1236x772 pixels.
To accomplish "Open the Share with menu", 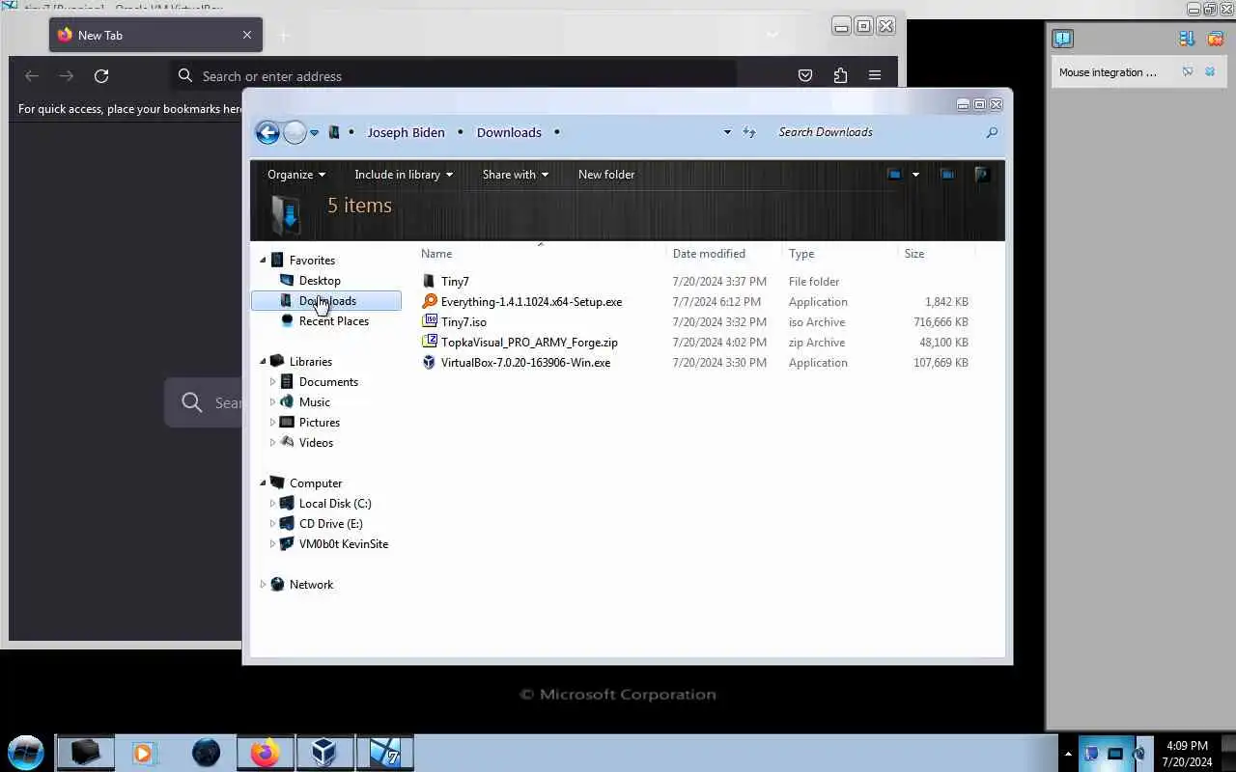I will (516, 175).
